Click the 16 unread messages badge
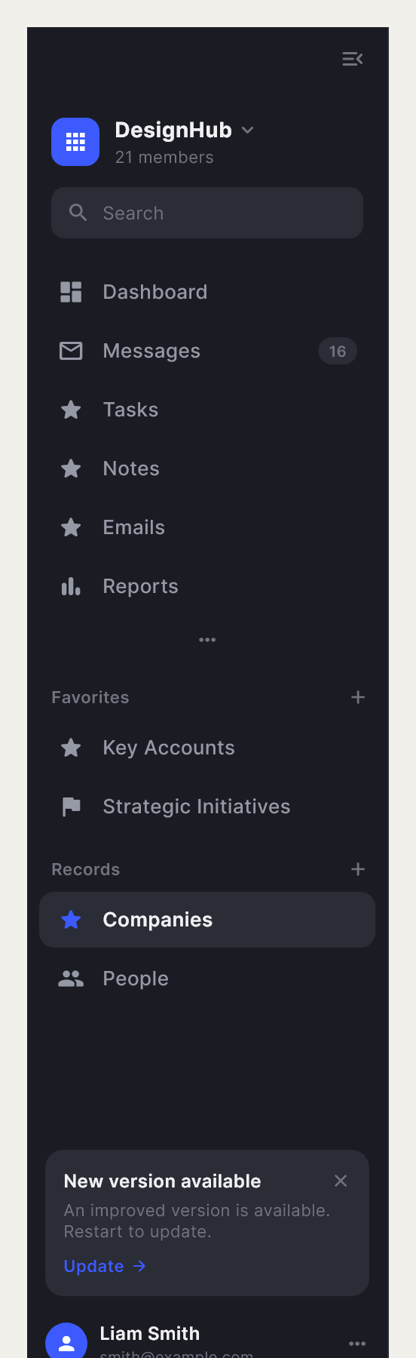The height and width of the screenshot is (1358, 416). [x=338, y=351]
